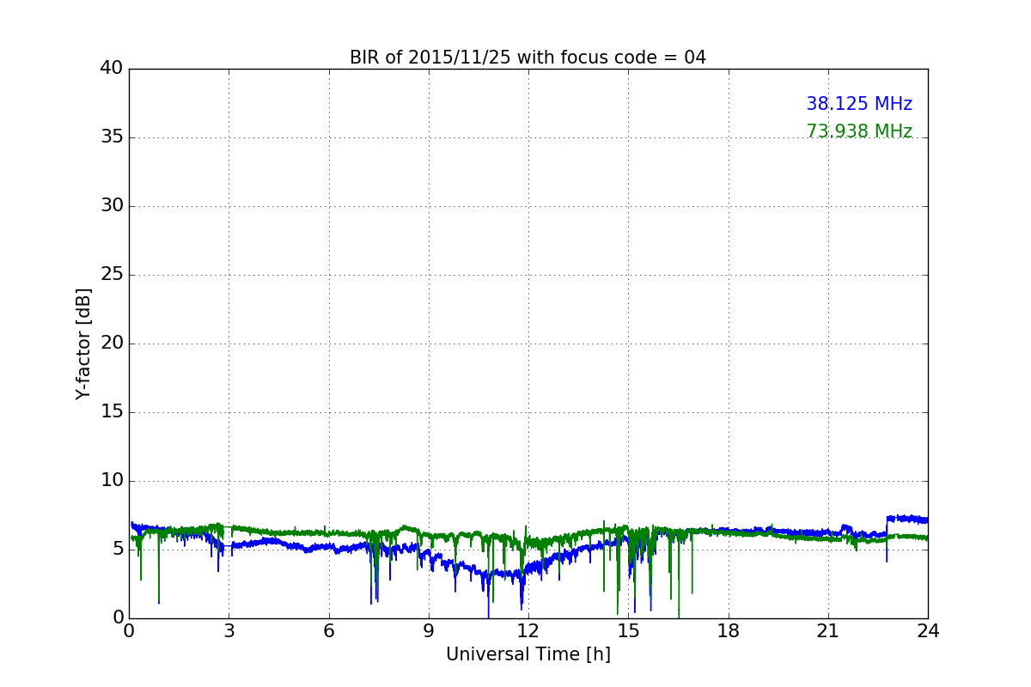The height and width of the screenshot is (687, 1031).
Task: Click the Universal Time [h] axis label
Action: tap(528, 654)
